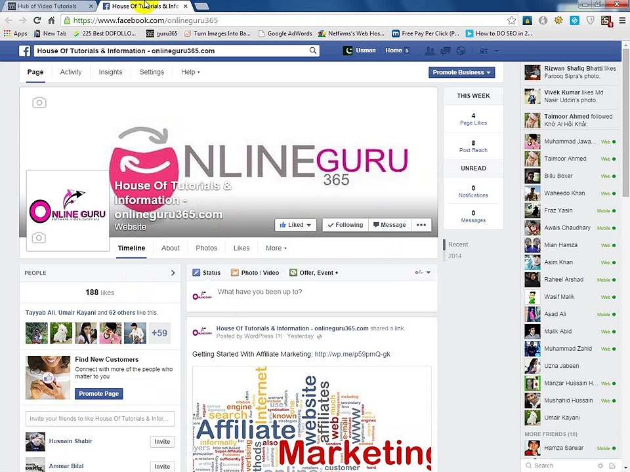Open the Apps bookmarks shortcut
The height and width of the screenshot is (472, 630).
coord(15,33)
